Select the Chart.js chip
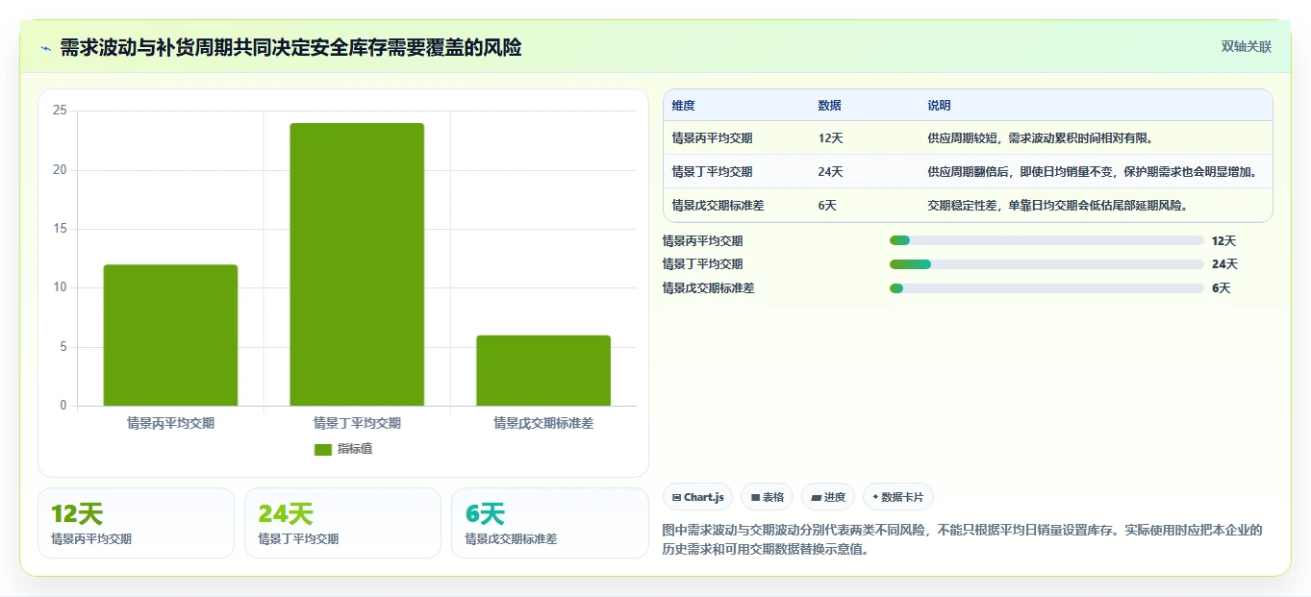The height and width of the screenshot is (597, 1311). point(698,497)
